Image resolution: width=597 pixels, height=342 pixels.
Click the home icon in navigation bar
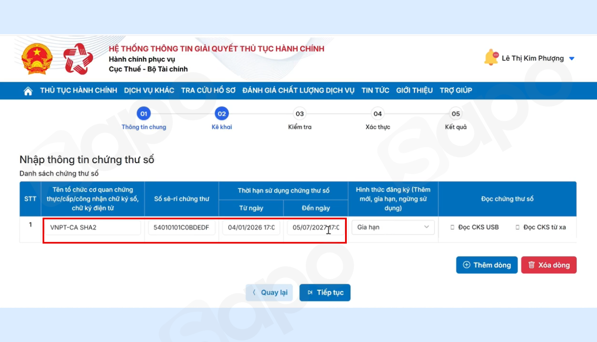(28, 91)
